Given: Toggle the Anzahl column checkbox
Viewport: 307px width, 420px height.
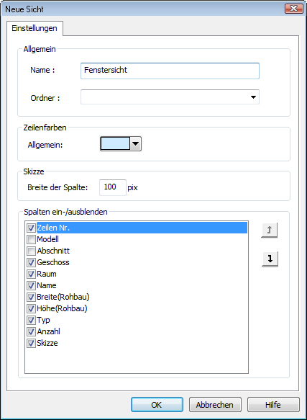Looking at the screenshot, I should click(31, 331).
